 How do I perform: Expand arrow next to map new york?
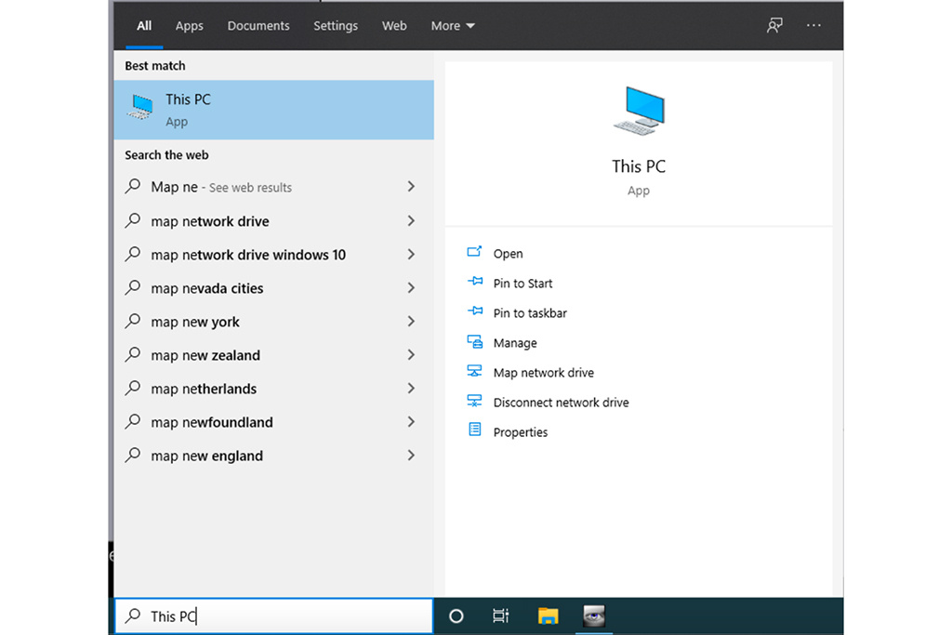(x=411, y=322)
